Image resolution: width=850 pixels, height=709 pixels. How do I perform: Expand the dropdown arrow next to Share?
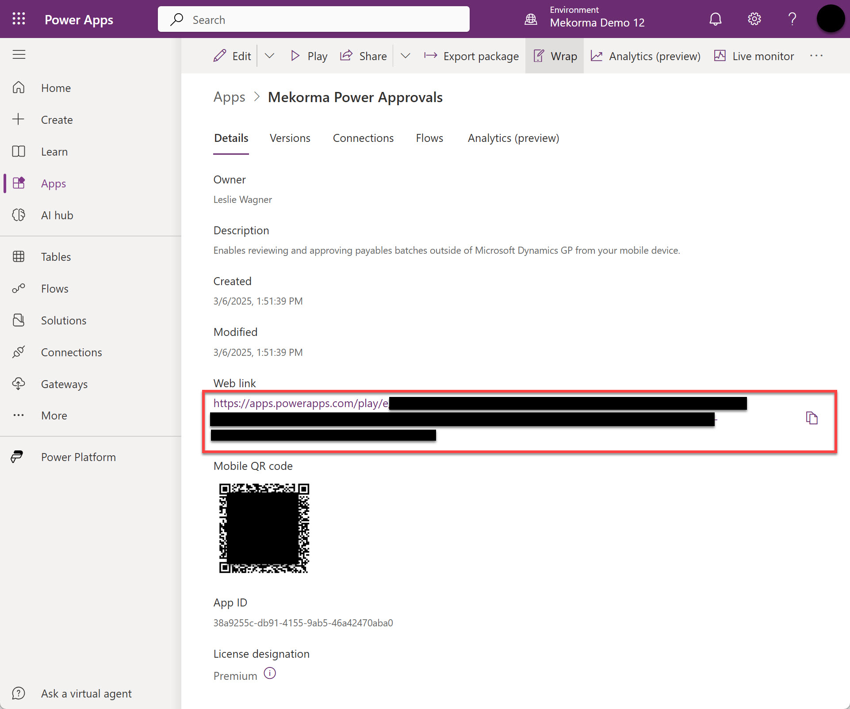[x=405, y=56]
